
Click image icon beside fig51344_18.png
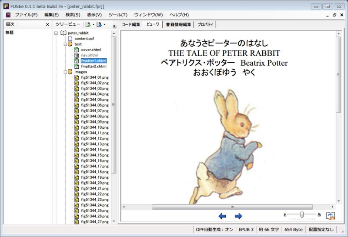click(x=77, y=171)
